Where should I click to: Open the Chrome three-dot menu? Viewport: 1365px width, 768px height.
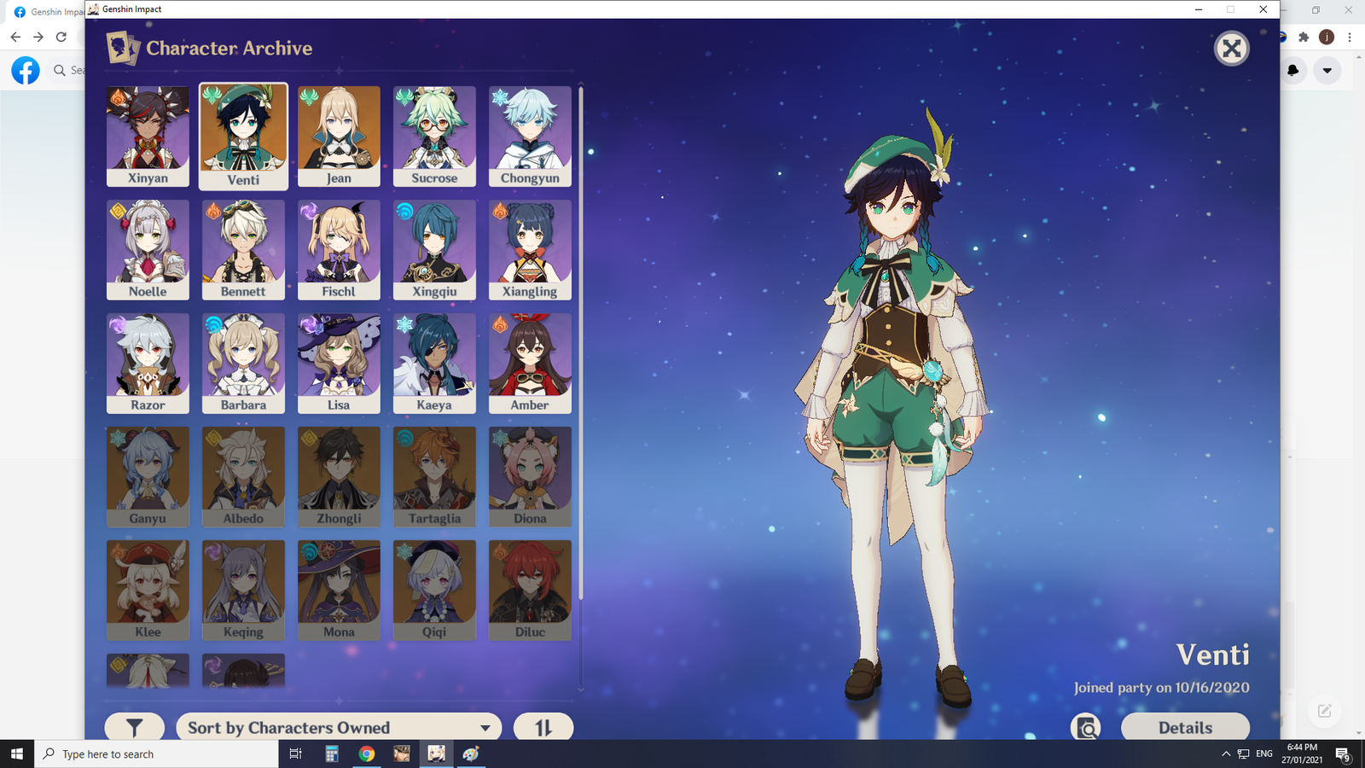pyautogui.click(x=1350, y=37)
